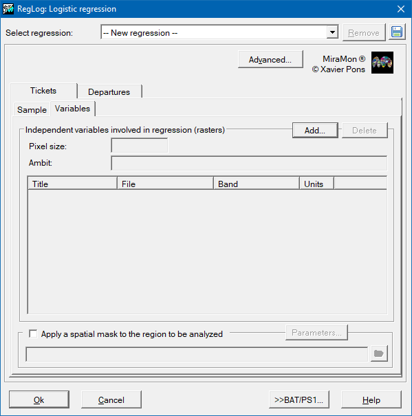The image size is (412, 416).
Task: Select the Variables sub-tab
Action: 72,109
